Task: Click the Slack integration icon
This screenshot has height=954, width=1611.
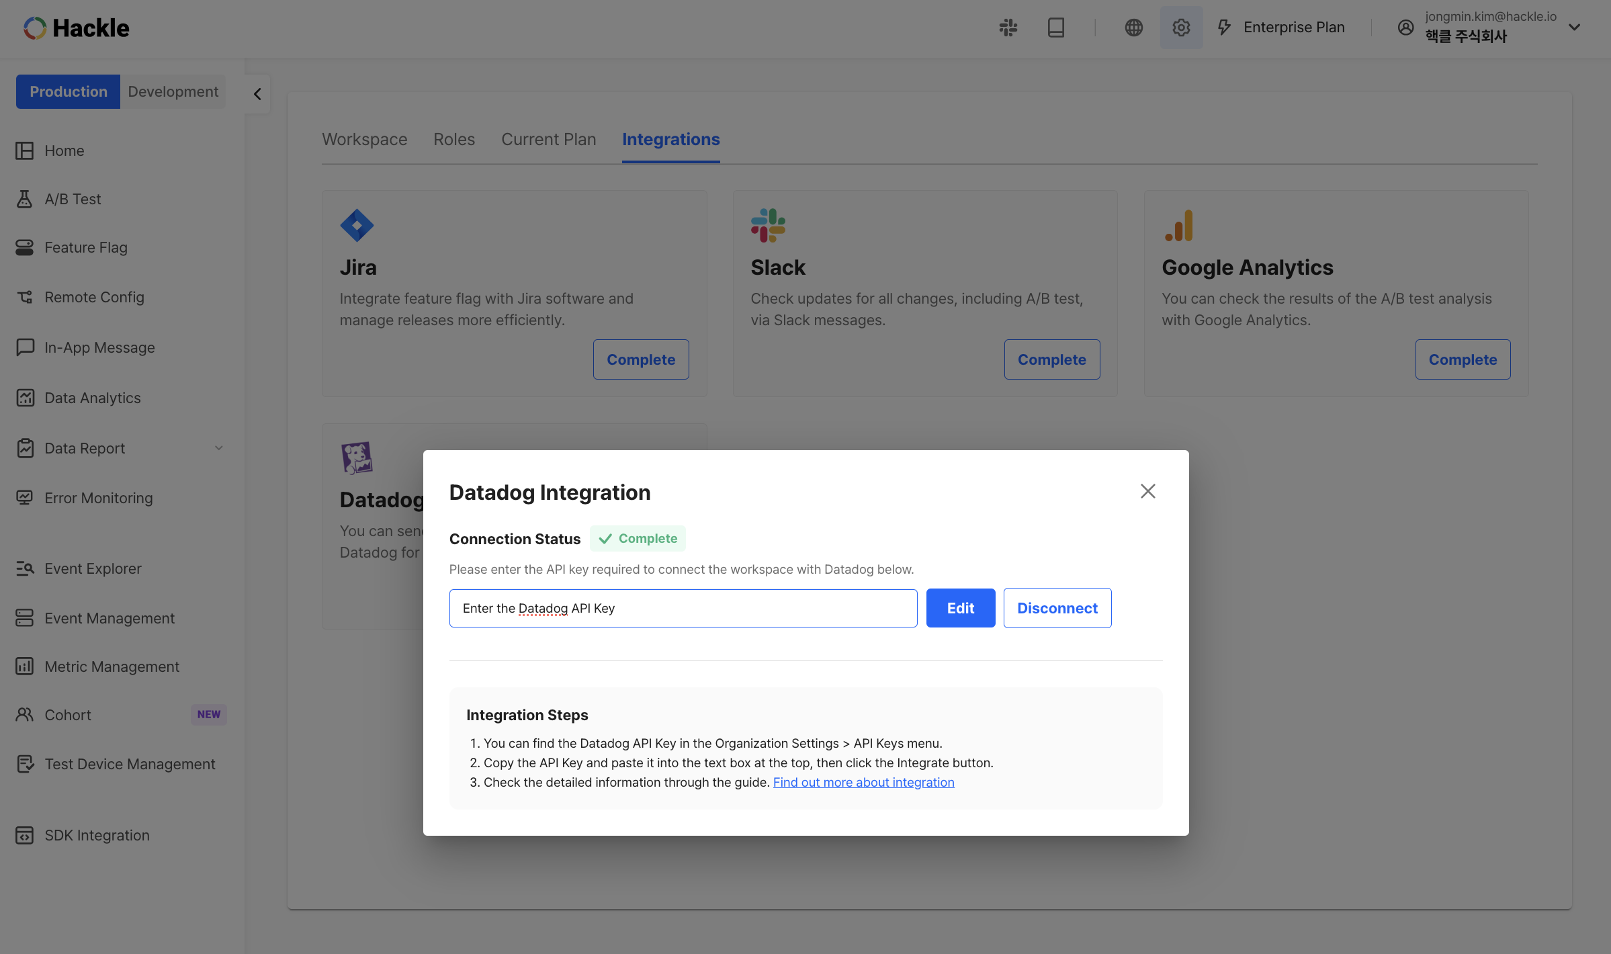Action: tap(767, 224)
